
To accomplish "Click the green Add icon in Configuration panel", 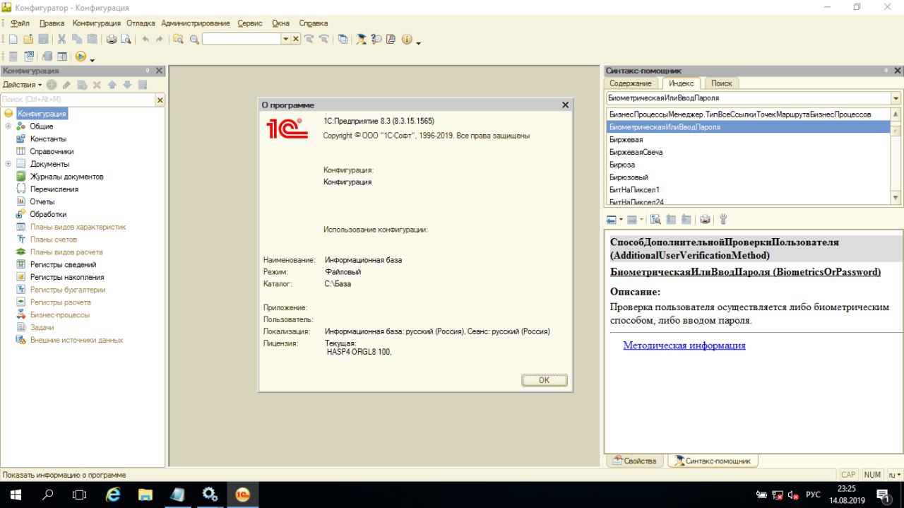I will click(52, 85).
